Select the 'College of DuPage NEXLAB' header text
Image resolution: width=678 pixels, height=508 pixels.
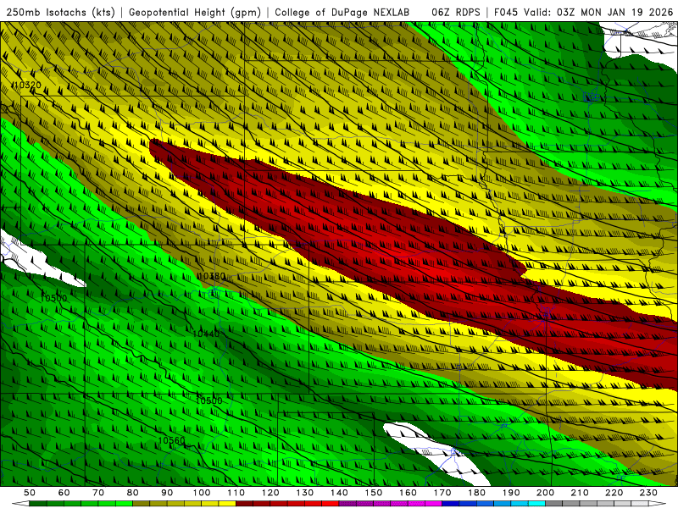pos(342,12)
